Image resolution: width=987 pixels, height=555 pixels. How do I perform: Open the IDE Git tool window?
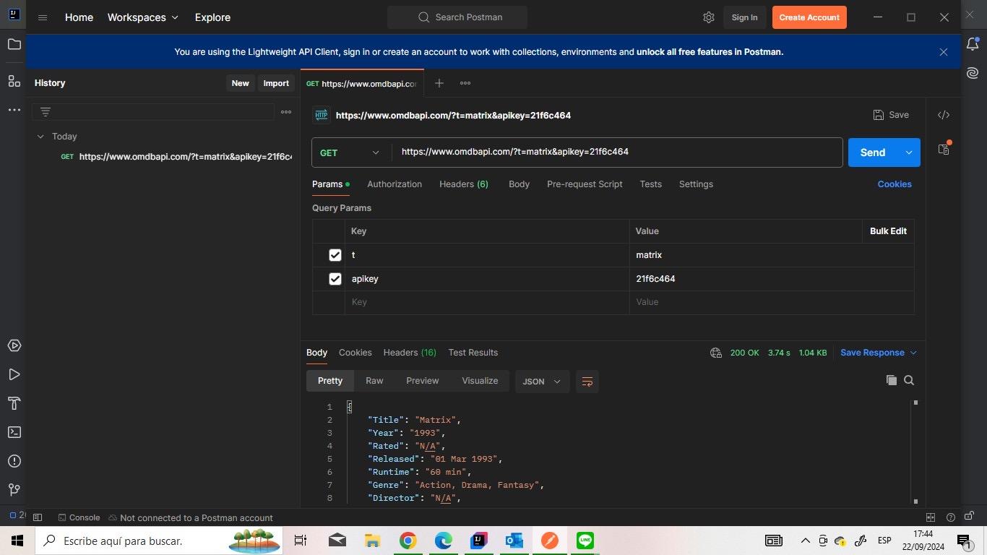(x=14, y=490)
